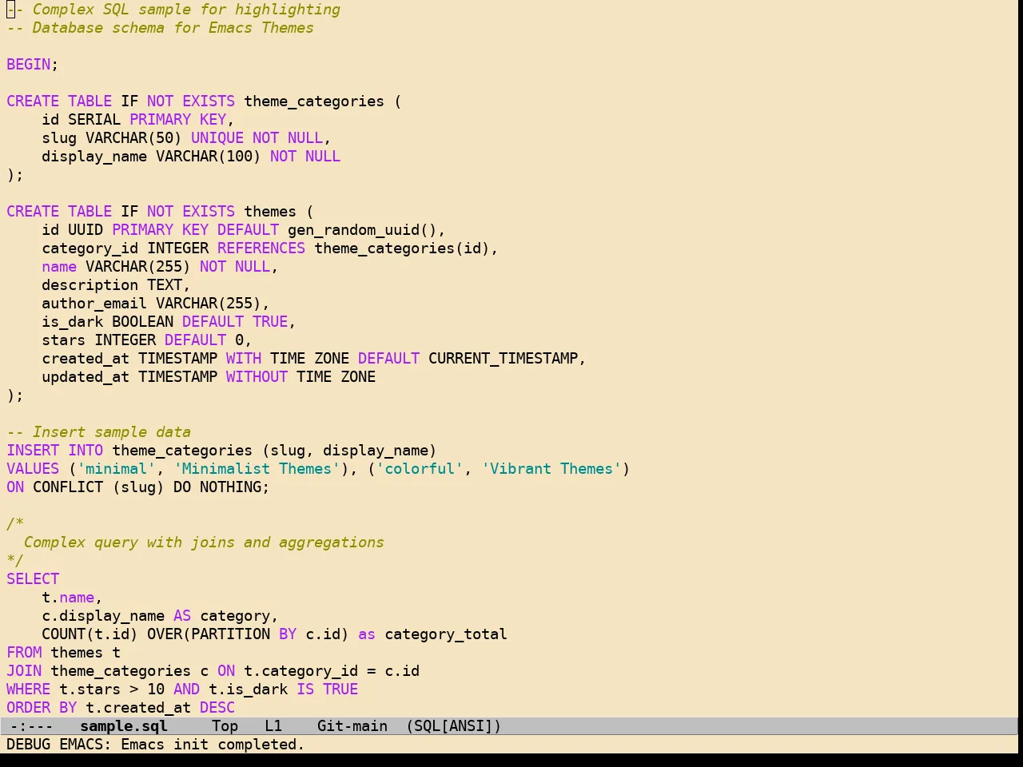Click the echo area message 'Emacs init completed'
The image size is (1023, 767).
coord(213,745)
